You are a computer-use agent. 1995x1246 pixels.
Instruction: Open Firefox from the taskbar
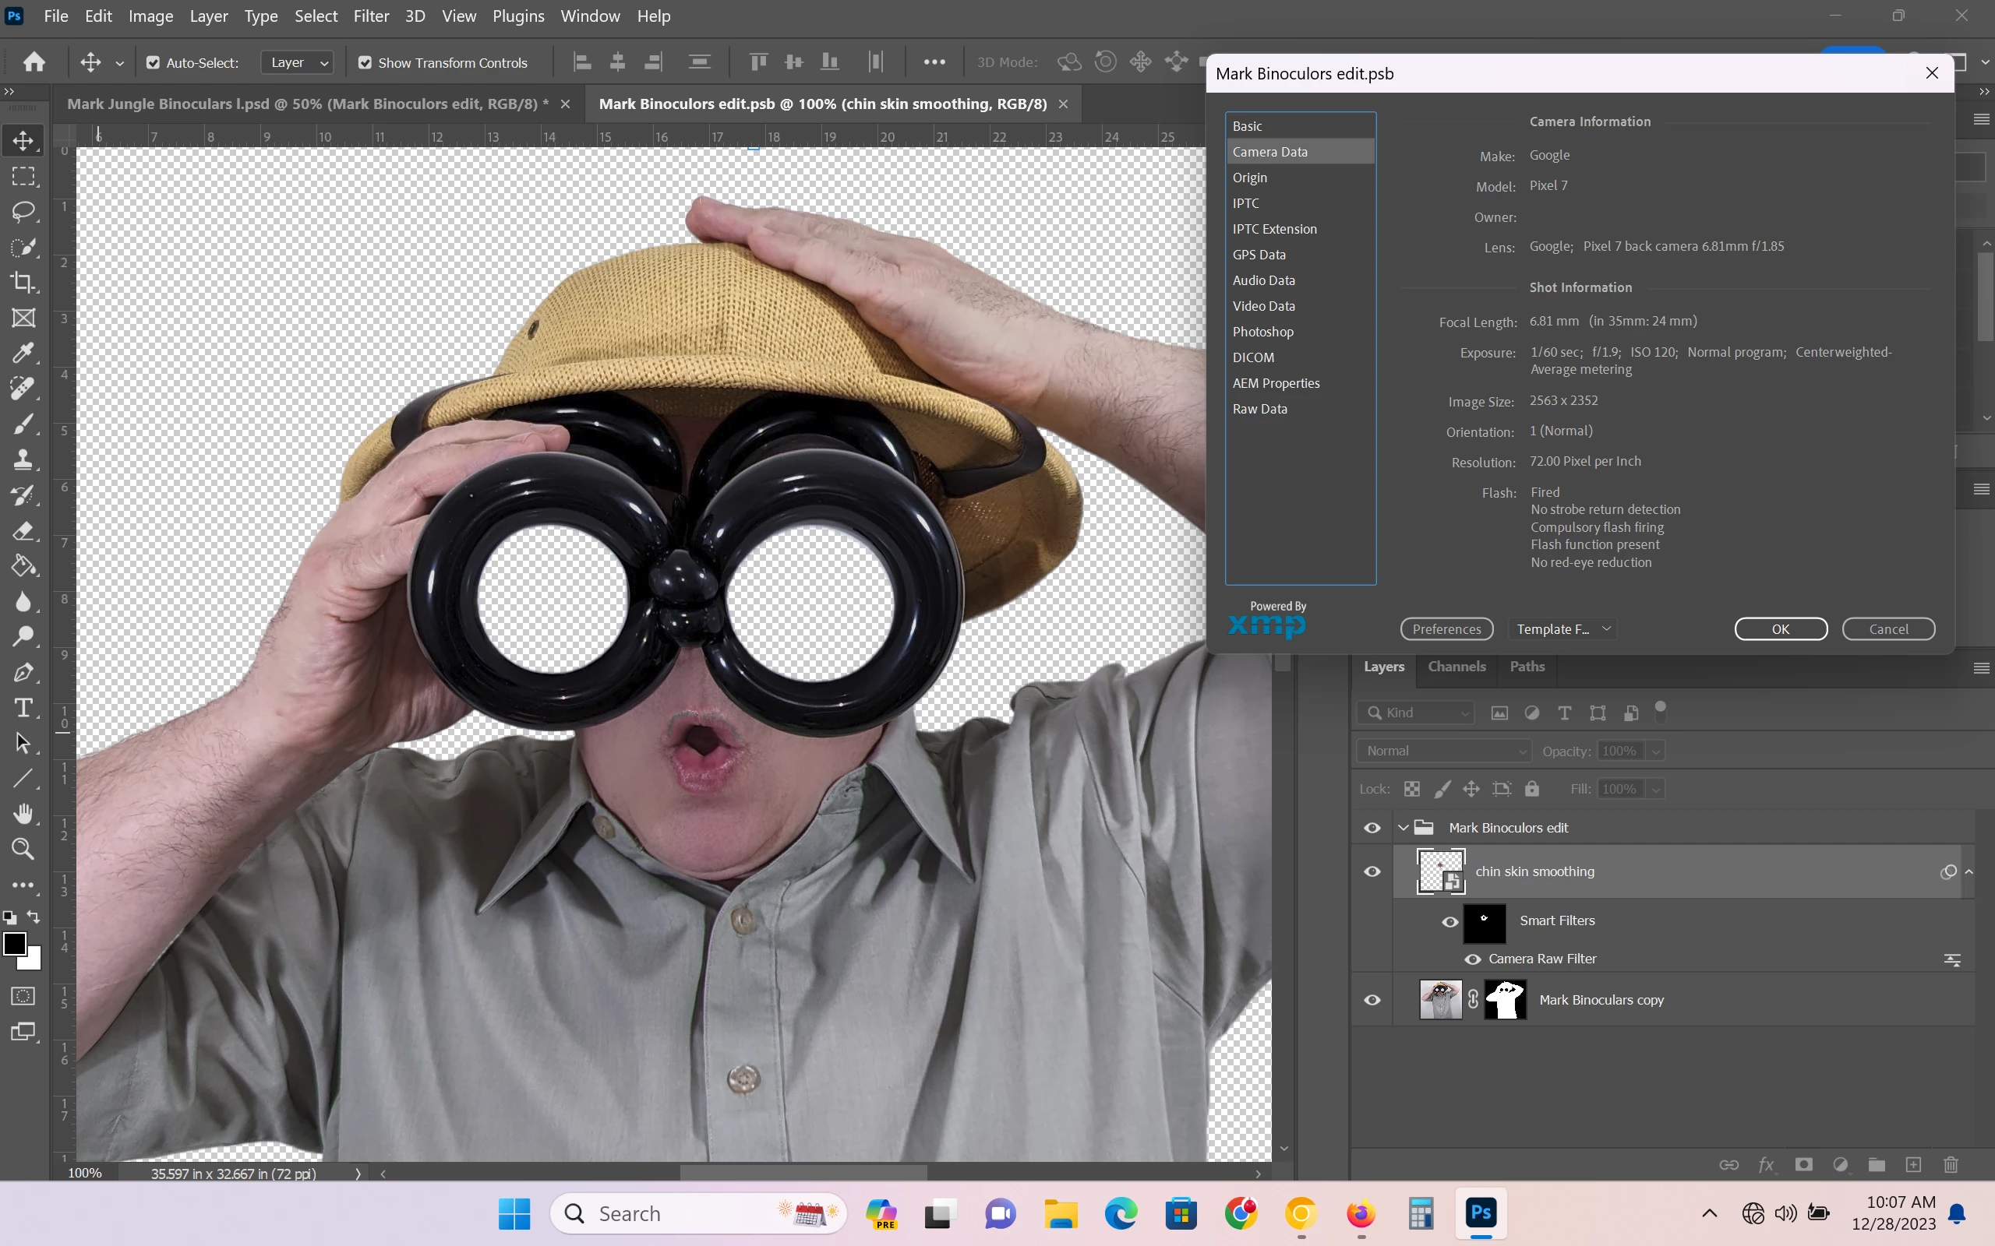coord(1360,1214)
